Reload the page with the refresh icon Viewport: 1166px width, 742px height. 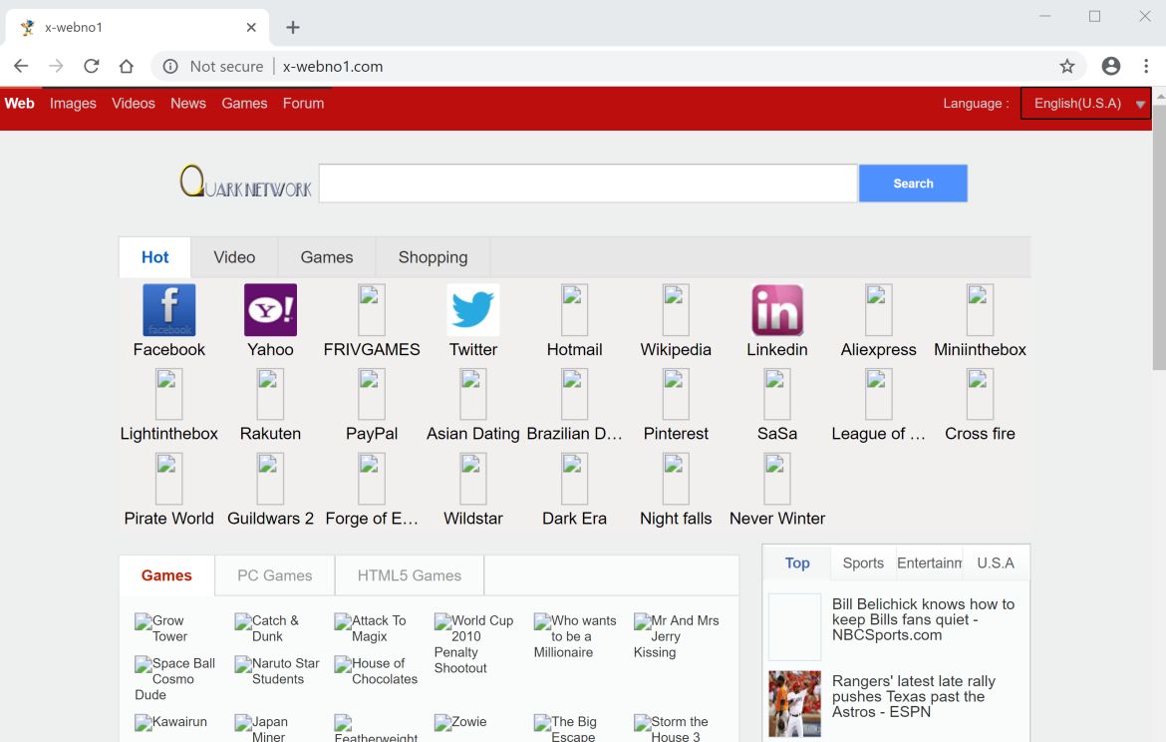92,67
